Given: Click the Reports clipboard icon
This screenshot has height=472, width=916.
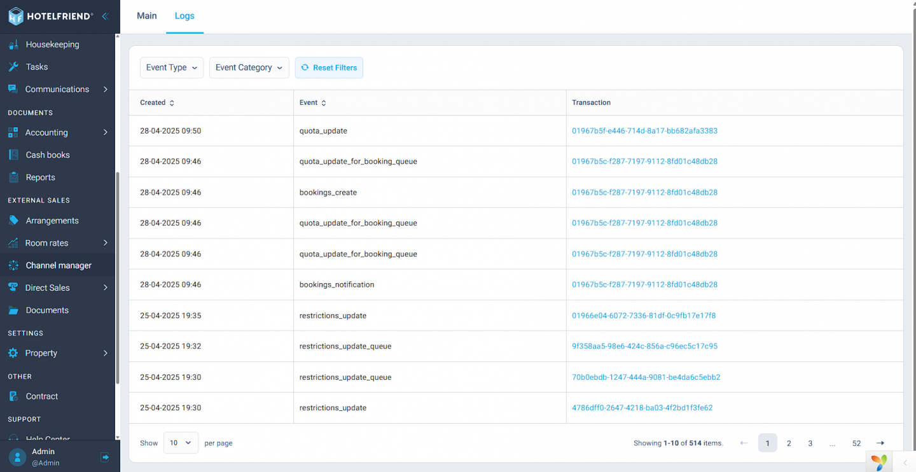Looking at the screenshot, I should click(x=13, y=177).
